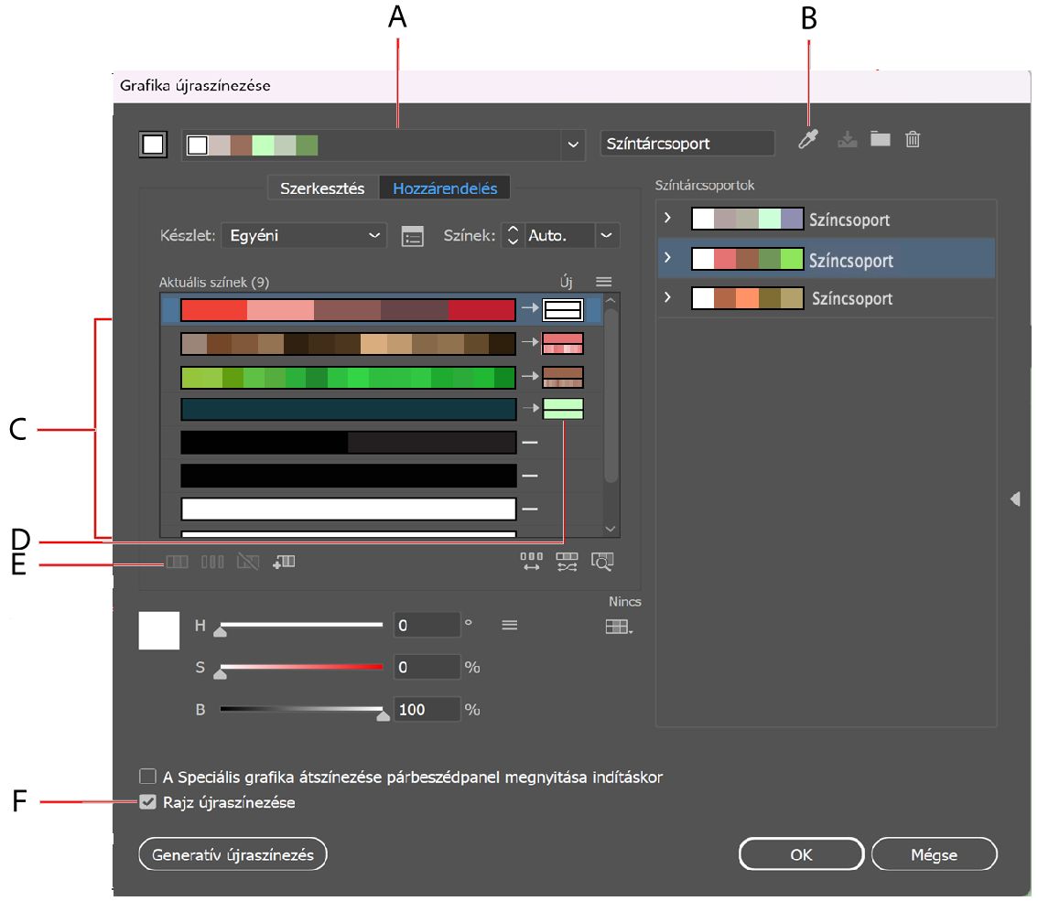Image resolution: width=1038 pixels, height=901 pixels.
Task: Click the new white color box of the red row
Action: pos(563,309)
